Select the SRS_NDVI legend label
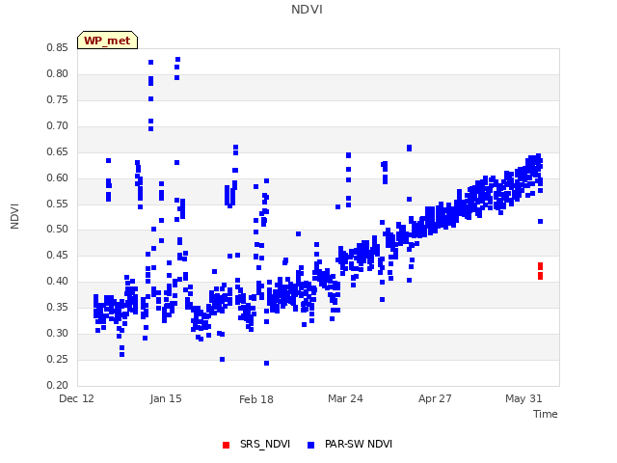Image resolution: width=617 pixels, height=463 pixels. point(265,444)
